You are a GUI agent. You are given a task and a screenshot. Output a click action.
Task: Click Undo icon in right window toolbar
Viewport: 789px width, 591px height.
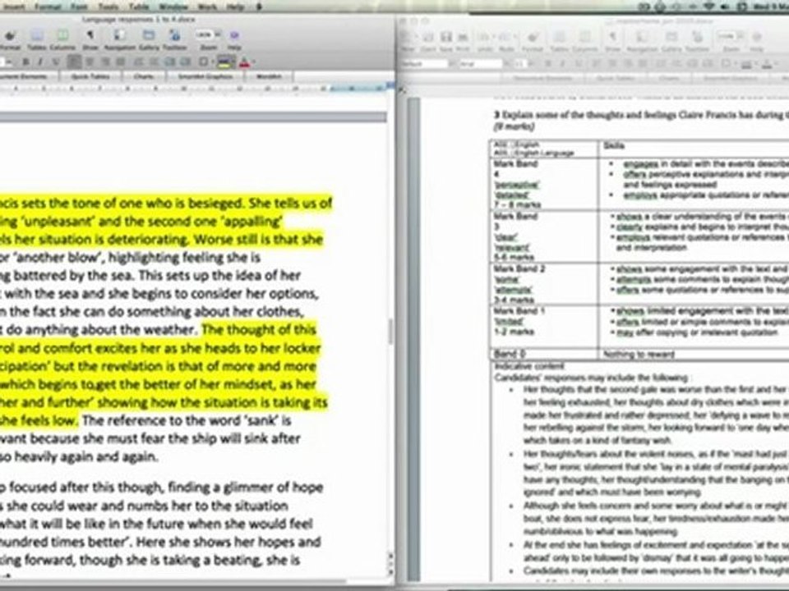click(484, 37)
